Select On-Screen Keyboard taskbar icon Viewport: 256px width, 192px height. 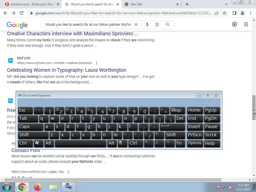68,187
